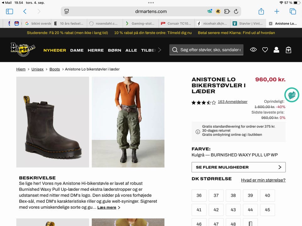302x226 pixels.
Task: Click the search field for boots and shoes
Action: pyautogui.click(x=206, y=50)
